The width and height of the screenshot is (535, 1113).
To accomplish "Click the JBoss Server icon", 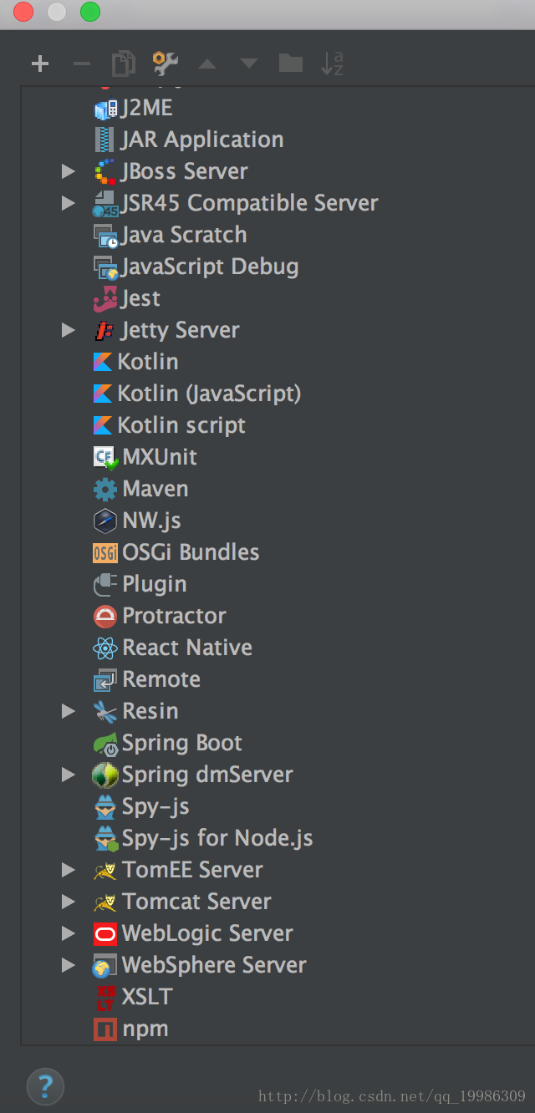I will (x=105, y=171).
